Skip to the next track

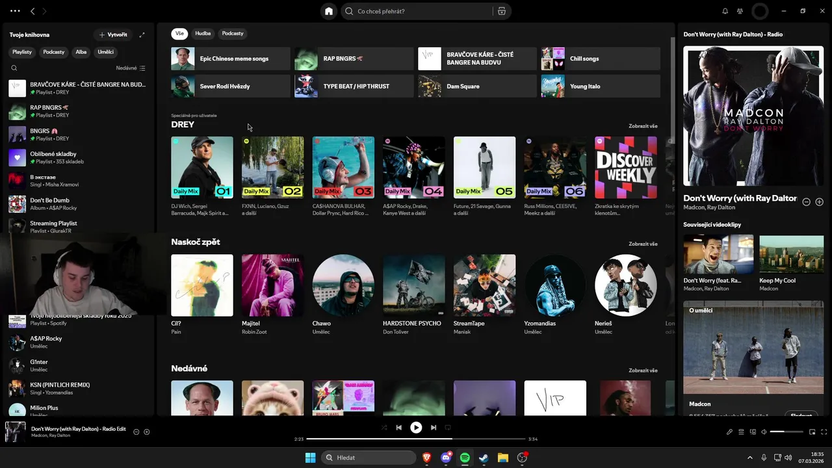coord(434,427)
